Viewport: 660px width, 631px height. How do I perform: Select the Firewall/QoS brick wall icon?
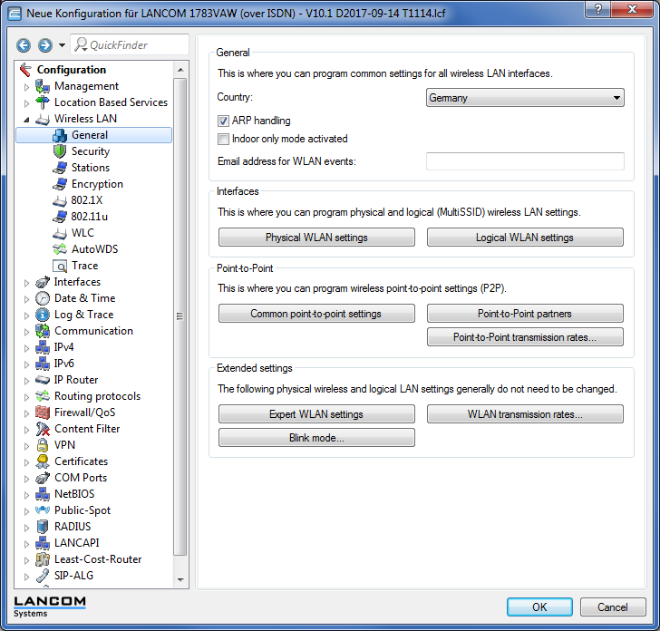click(43, 413)
